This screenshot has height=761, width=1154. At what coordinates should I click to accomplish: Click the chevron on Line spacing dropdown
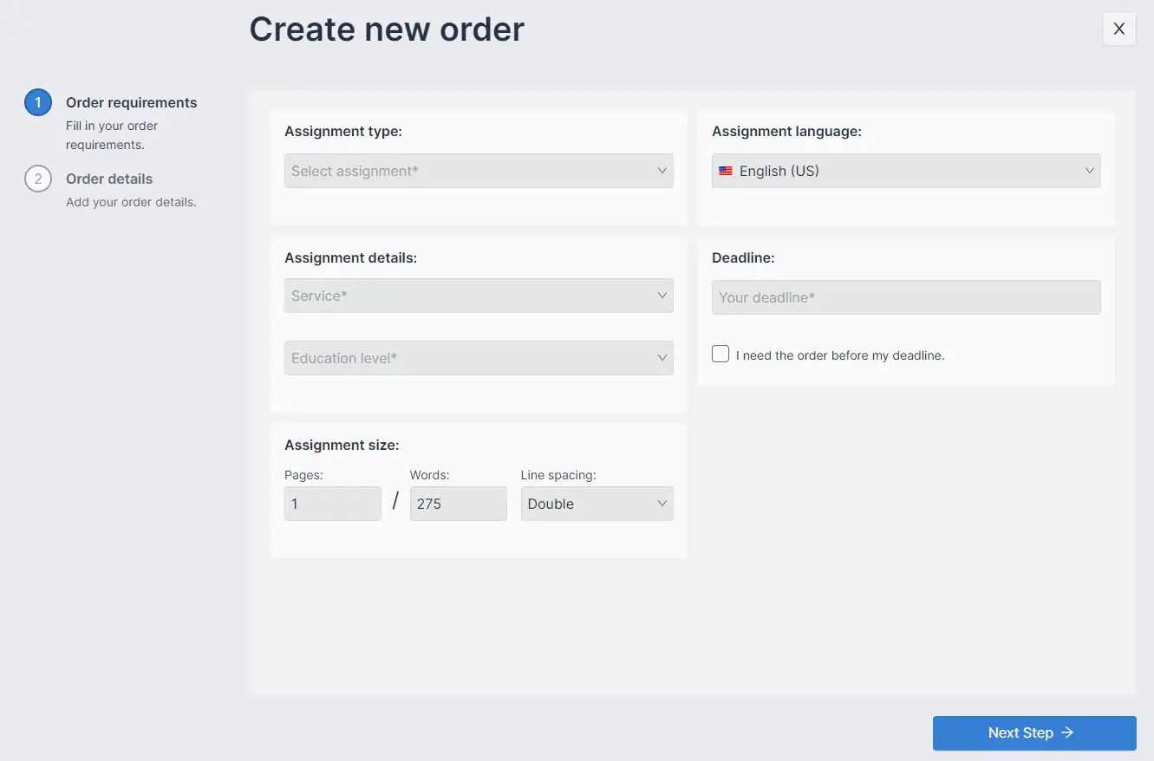coord(662,504)
